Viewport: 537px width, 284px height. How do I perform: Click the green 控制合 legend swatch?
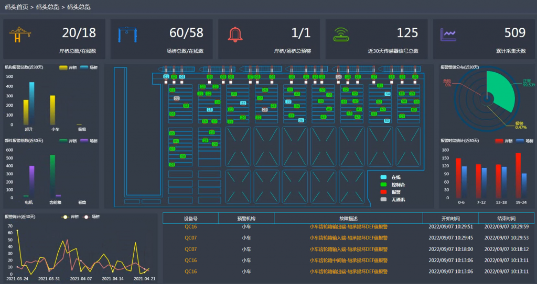pyautogui.click(x=383, y=185)
